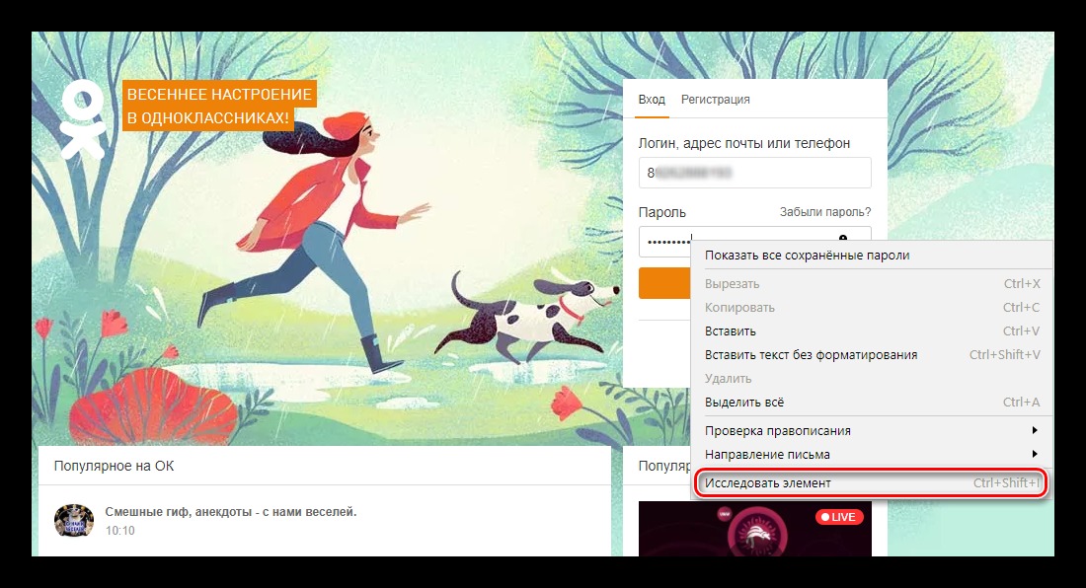The height and width of the screenshot is (588, 1086).
Task: Open the LIVE video thumbnail
Action: coord(755,529)
